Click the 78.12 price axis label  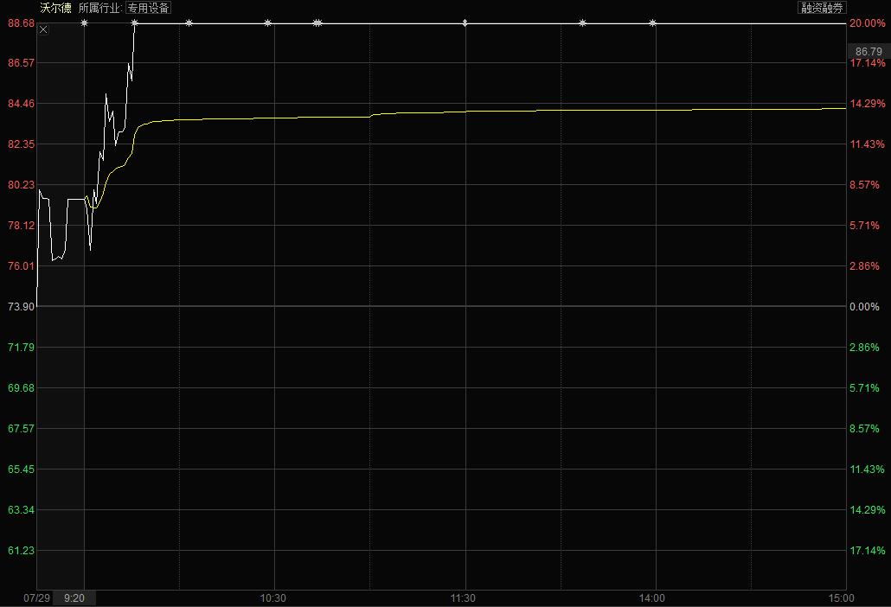(21, 226)
